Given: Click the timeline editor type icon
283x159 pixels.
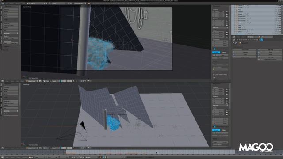Looking at the screenshot, I should (2, 157).
